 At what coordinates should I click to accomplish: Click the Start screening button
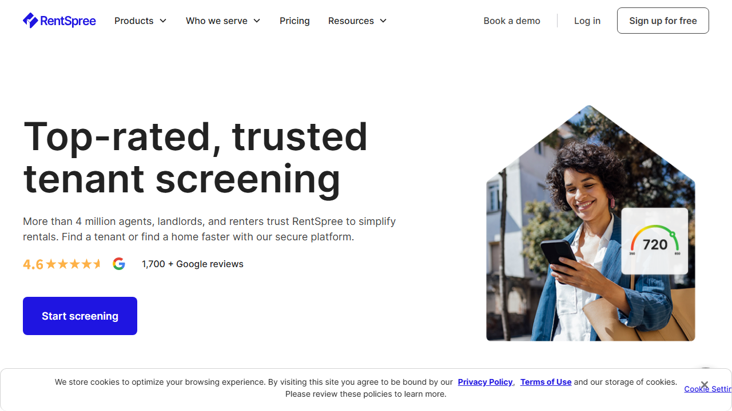(80, 316)
